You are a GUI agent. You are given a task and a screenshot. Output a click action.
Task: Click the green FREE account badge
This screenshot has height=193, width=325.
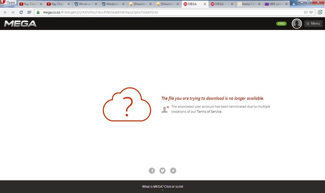[281, 24]
